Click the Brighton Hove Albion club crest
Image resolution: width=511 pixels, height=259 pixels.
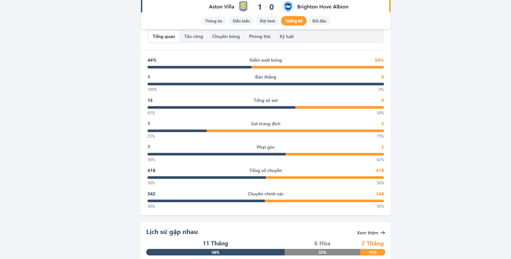coord(288,6)
